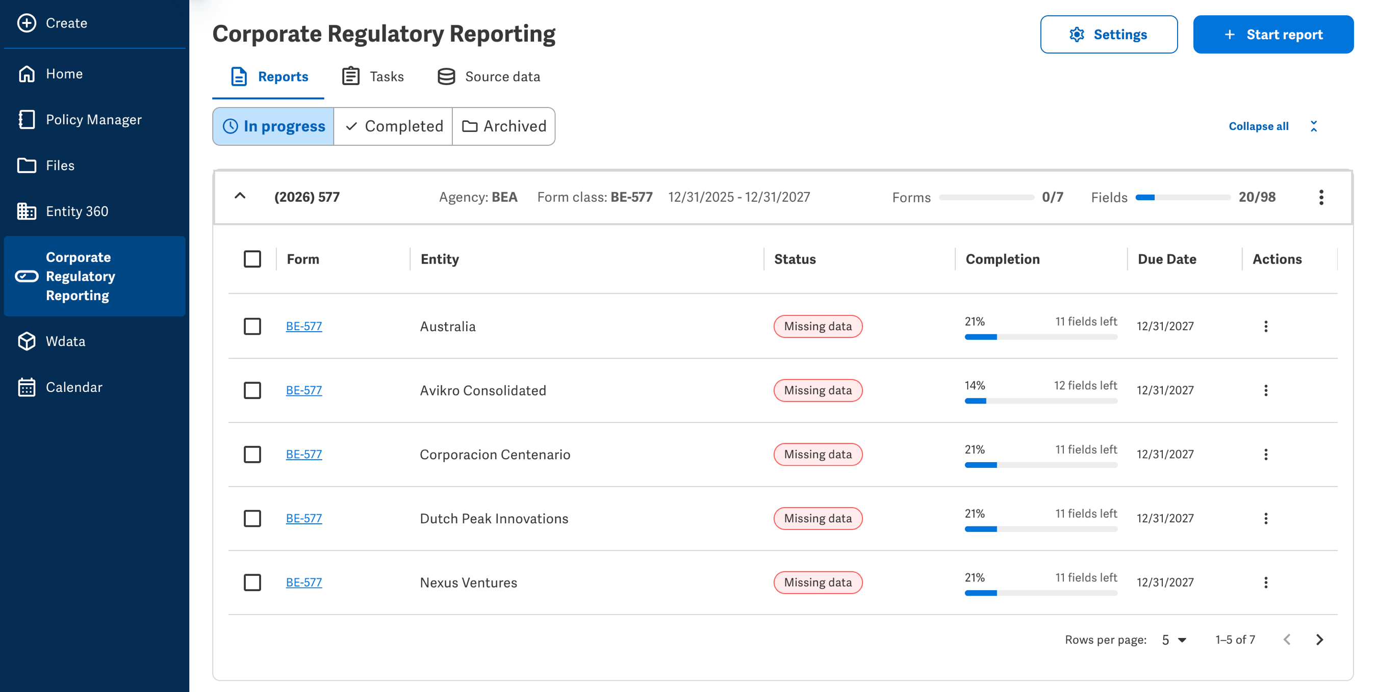Open the Calendar icon in sidebar
Viewport: 1377px width, 692px height.
pos(27,387)
